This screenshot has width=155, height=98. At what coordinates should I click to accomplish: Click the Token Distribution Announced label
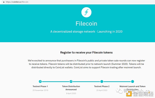tap(71, 88)
